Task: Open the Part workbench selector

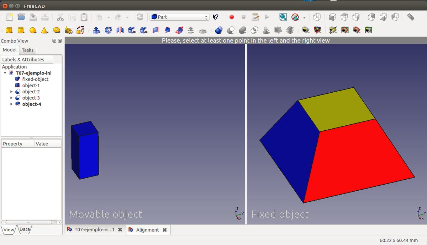Action: tap(179, 17)
